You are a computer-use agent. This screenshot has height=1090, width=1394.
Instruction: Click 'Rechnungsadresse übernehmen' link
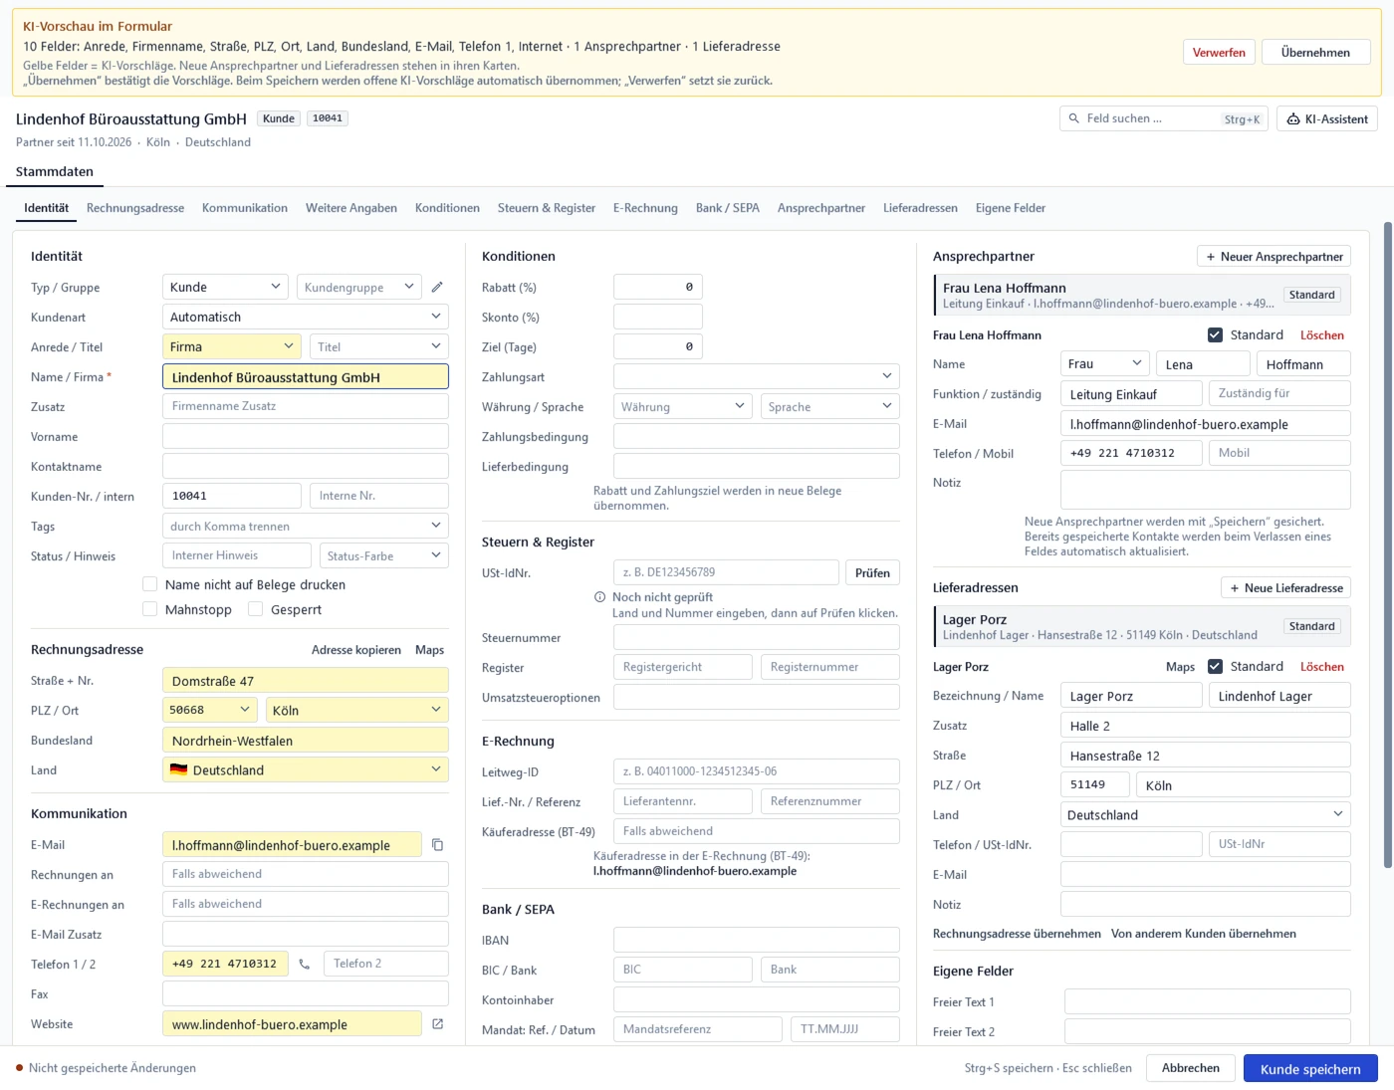point(1017,934)
